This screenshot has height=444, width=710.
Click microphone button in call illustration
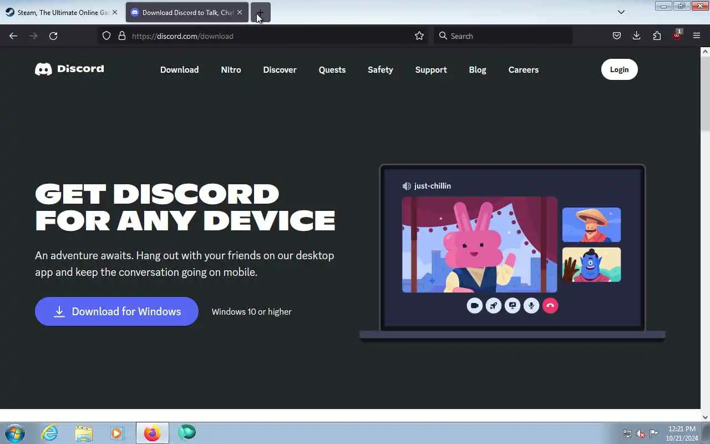pos(531,305)
